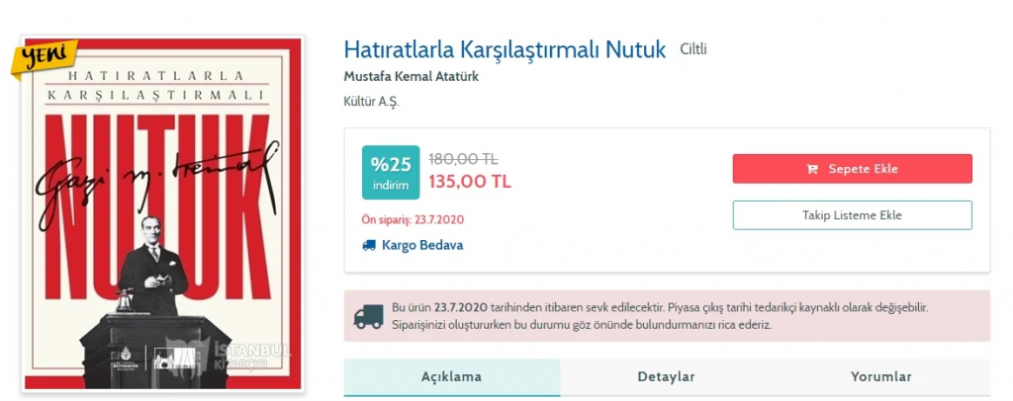1013x401 pixels.
Task: Open the Kültür A.Ş. publisher link
Action: [x=372, y=102]
